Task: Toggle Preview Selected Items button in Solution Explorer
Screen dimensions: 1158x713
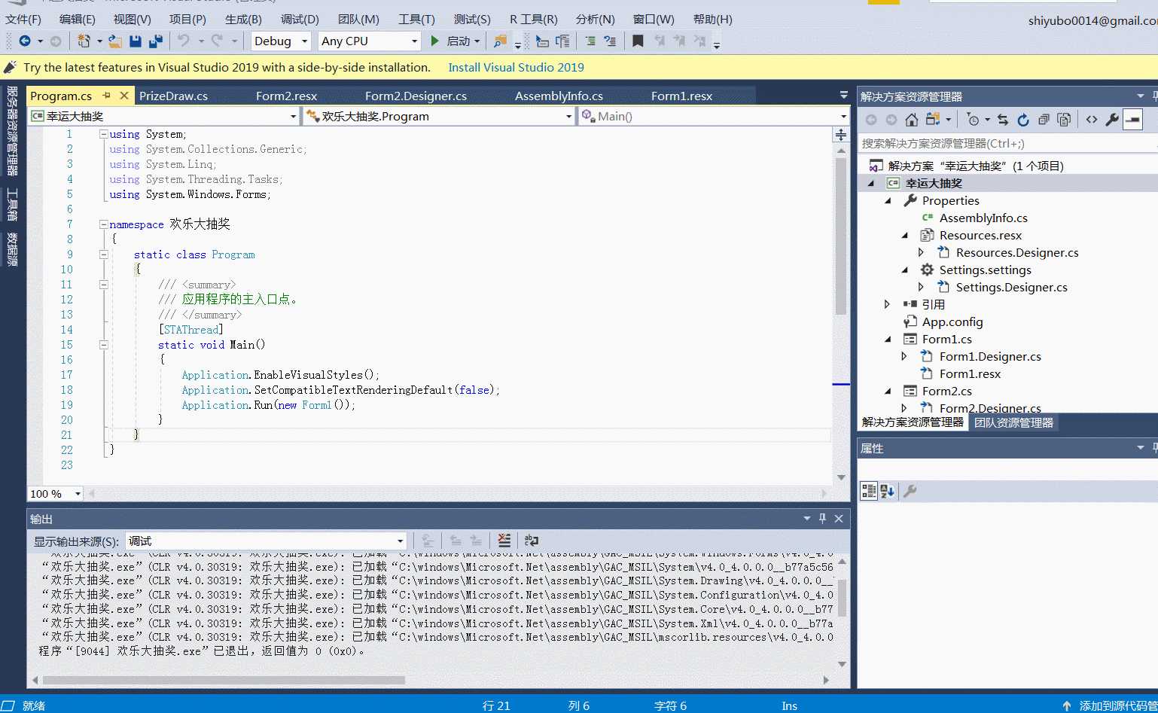Action: coord(1132,120)
